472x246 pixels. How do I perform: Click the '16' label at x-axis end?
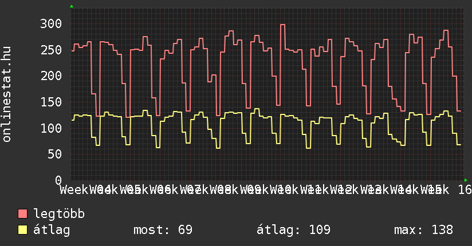click(x=465, y=189)
